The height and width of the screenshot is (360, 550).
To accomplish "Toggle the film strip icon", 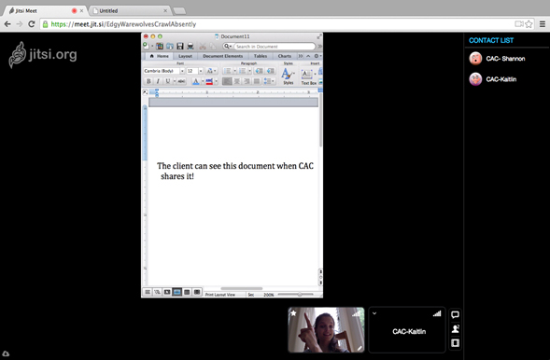I will point(456,343).
